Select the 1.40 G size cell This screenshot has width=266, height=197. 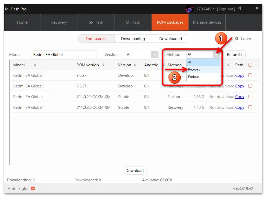pyautogui.click(x=199, y=107)
